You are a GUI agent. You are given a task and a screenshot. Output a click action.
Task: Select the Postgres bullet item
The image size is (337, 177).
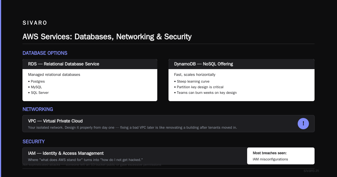coord(37,81)
